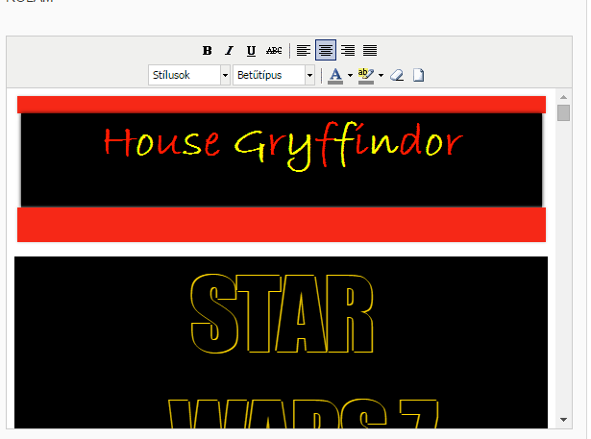Turn off center alignment
Viewport: 591px width, 439px height.
click(x=326, y=50)
